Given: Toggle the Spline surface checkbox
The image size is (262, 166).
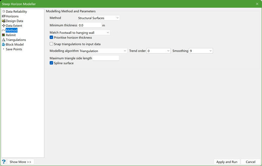Looking at the screenshot, I should (x=51, y=63).
